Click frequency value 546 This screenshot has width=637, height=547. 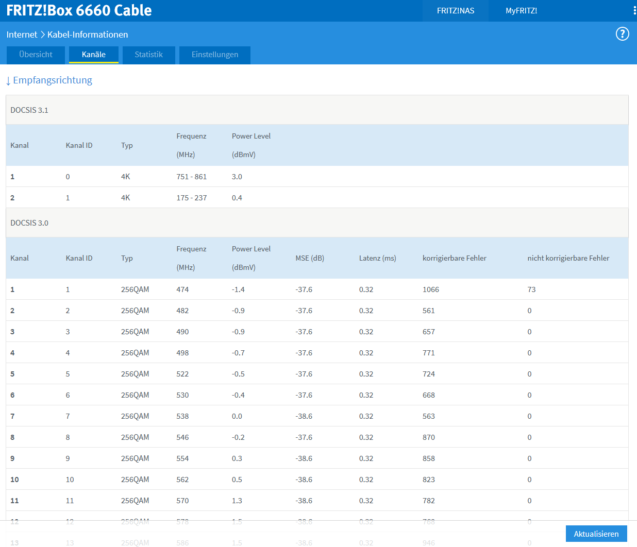tap(182, 437)
